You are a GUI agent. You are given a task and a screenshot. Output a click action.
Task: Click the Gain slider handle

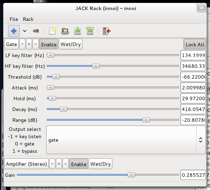point(131,175)
